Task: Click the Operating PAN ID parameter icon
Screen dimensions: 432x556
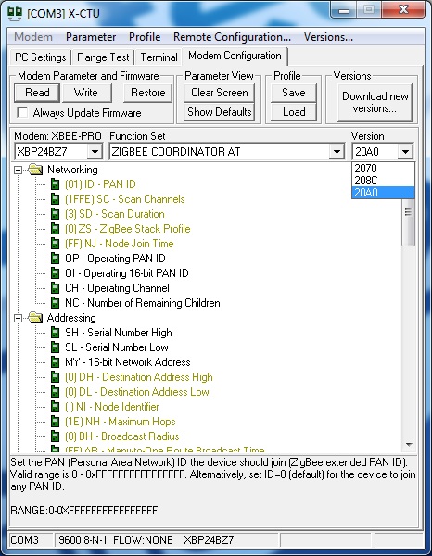Action: tap(55, 259)
